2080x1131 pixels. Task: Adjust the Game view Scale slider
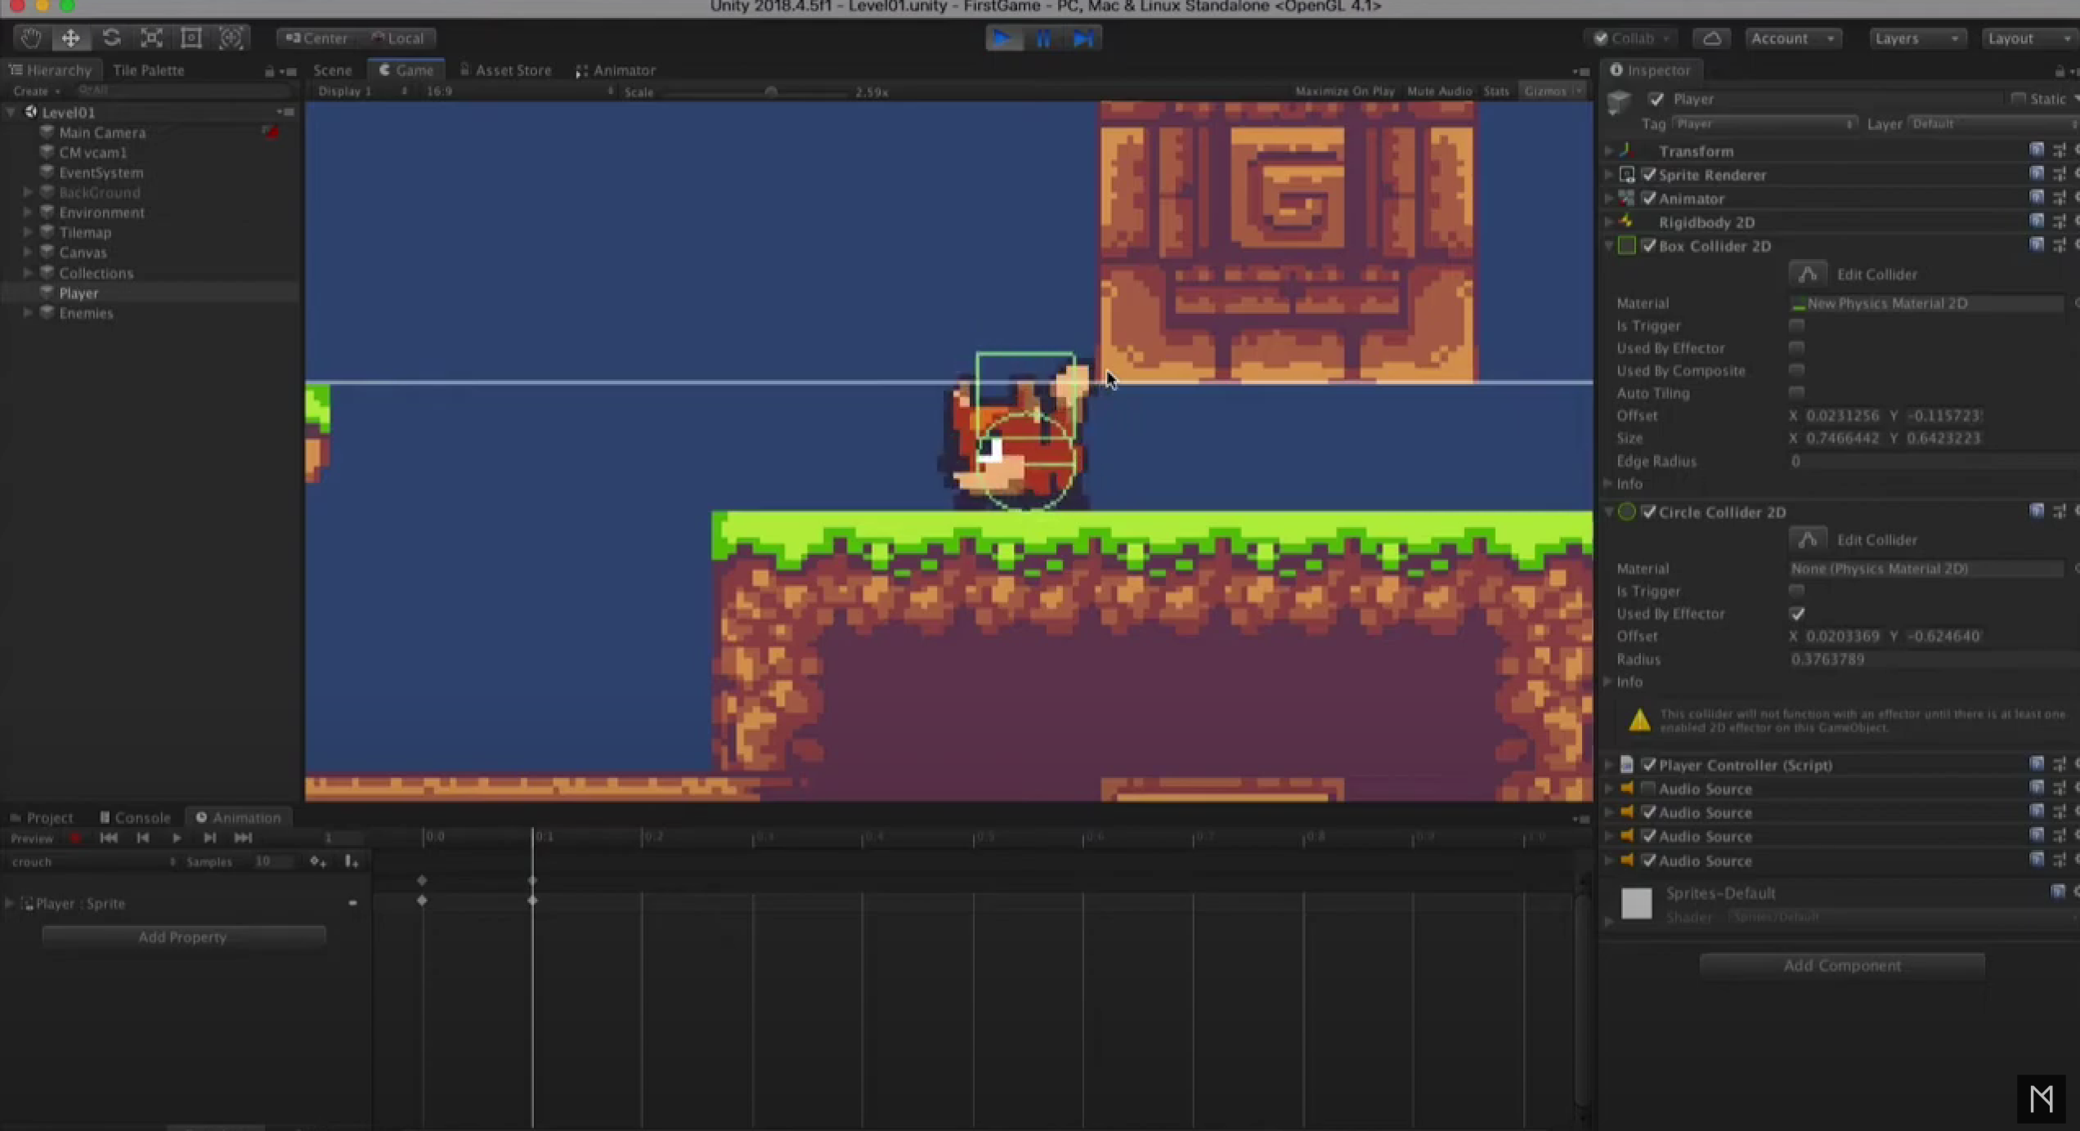tap(770, 92)
